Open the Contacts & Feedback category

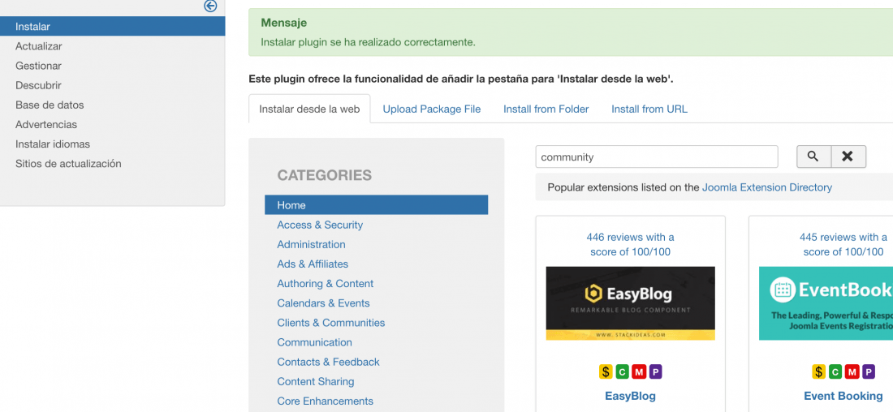(328, 362)
